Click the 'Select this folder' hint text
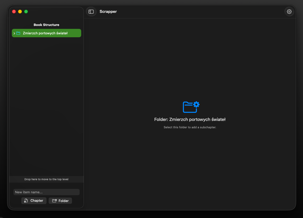This screenshot has width=303, height=218. tap(190, 127)
